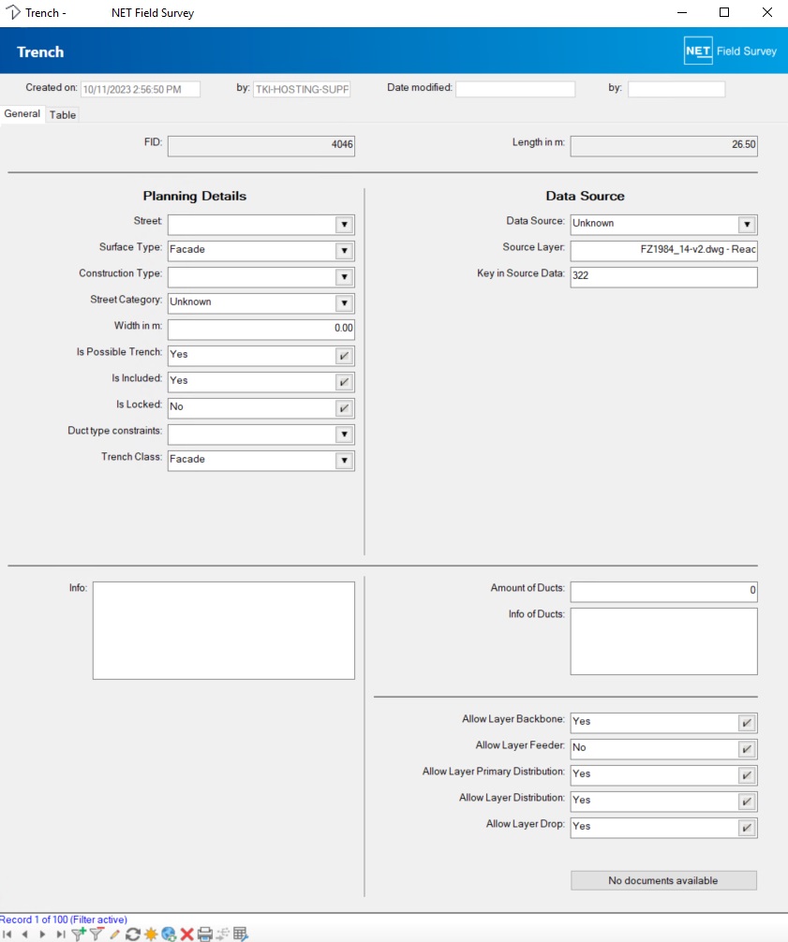Screen dimensions: 788x942
Task: Go to the next record
Action: tap(42, 935)
